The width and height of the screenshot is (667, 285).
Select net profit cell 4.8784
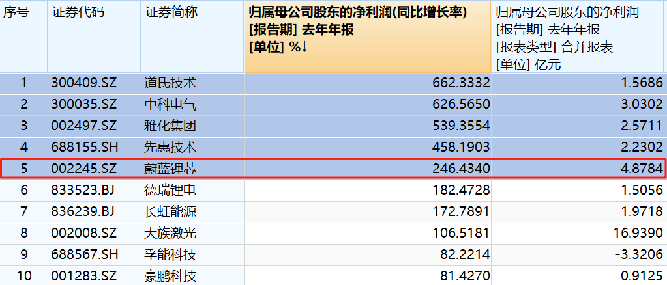click(579, 169)
